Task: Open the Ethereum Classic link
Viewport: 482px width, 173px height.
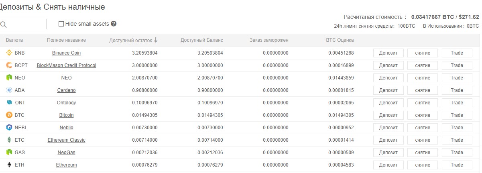Action: (x=67, y=140)
